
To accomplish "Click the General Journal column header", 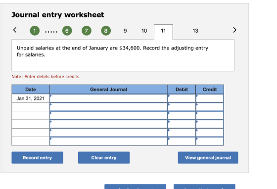I will coord(108,90).
